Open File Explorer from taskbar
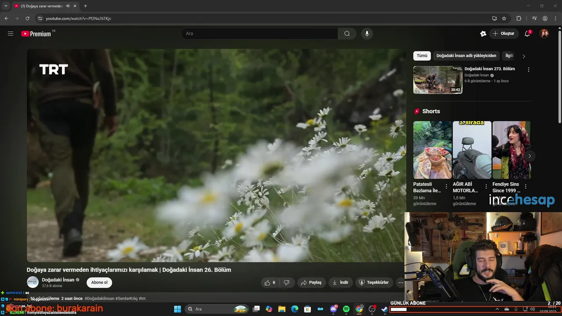 coord(282,309)
